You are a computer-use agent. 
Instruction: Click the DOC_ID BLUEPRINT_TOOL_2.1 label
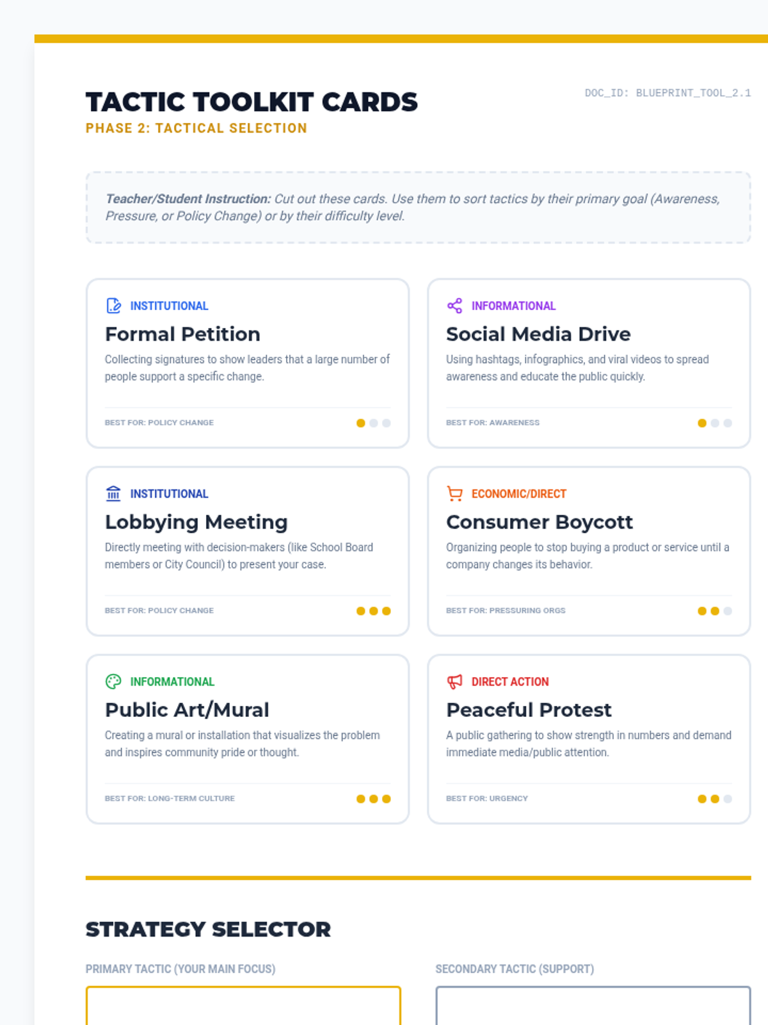pyautogui.click(x=668, y=93)
